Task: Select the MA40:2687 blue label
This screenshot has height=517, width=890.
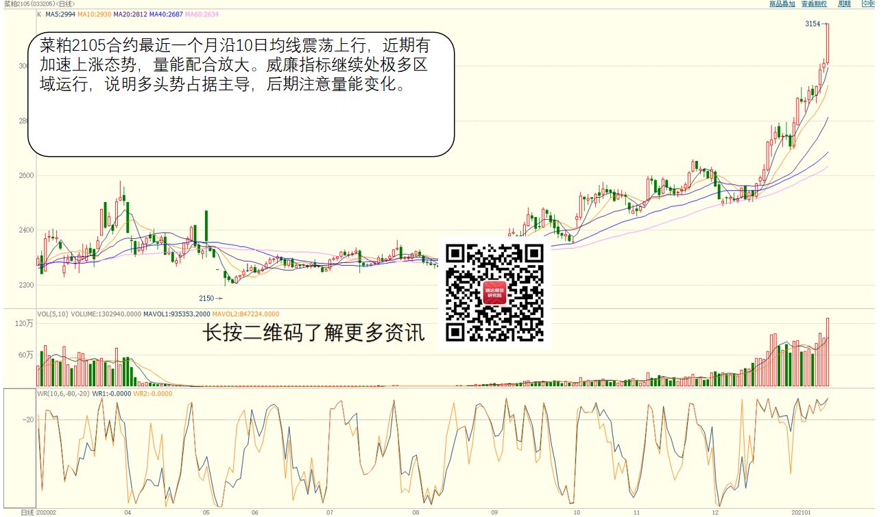Action: pyautogui.click(x=165, y=14)
